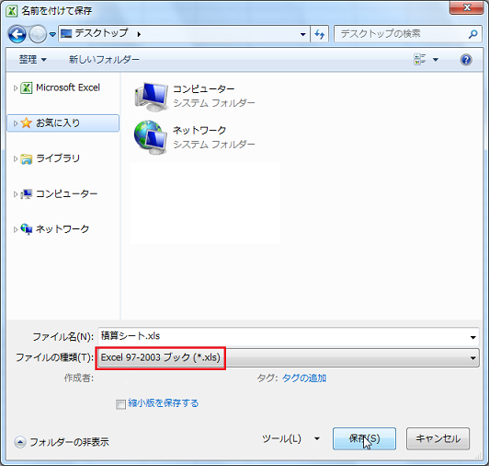
Task: Expand the Microsoft Excel tree node
Action: [x=16, y=88]
